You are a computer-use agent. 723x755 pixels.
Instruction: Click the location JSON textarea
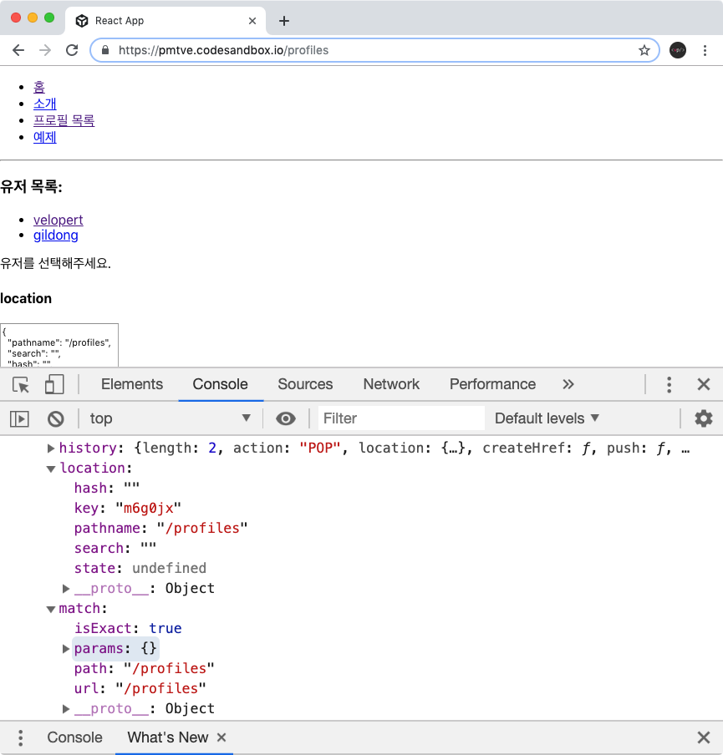[59, 345]
